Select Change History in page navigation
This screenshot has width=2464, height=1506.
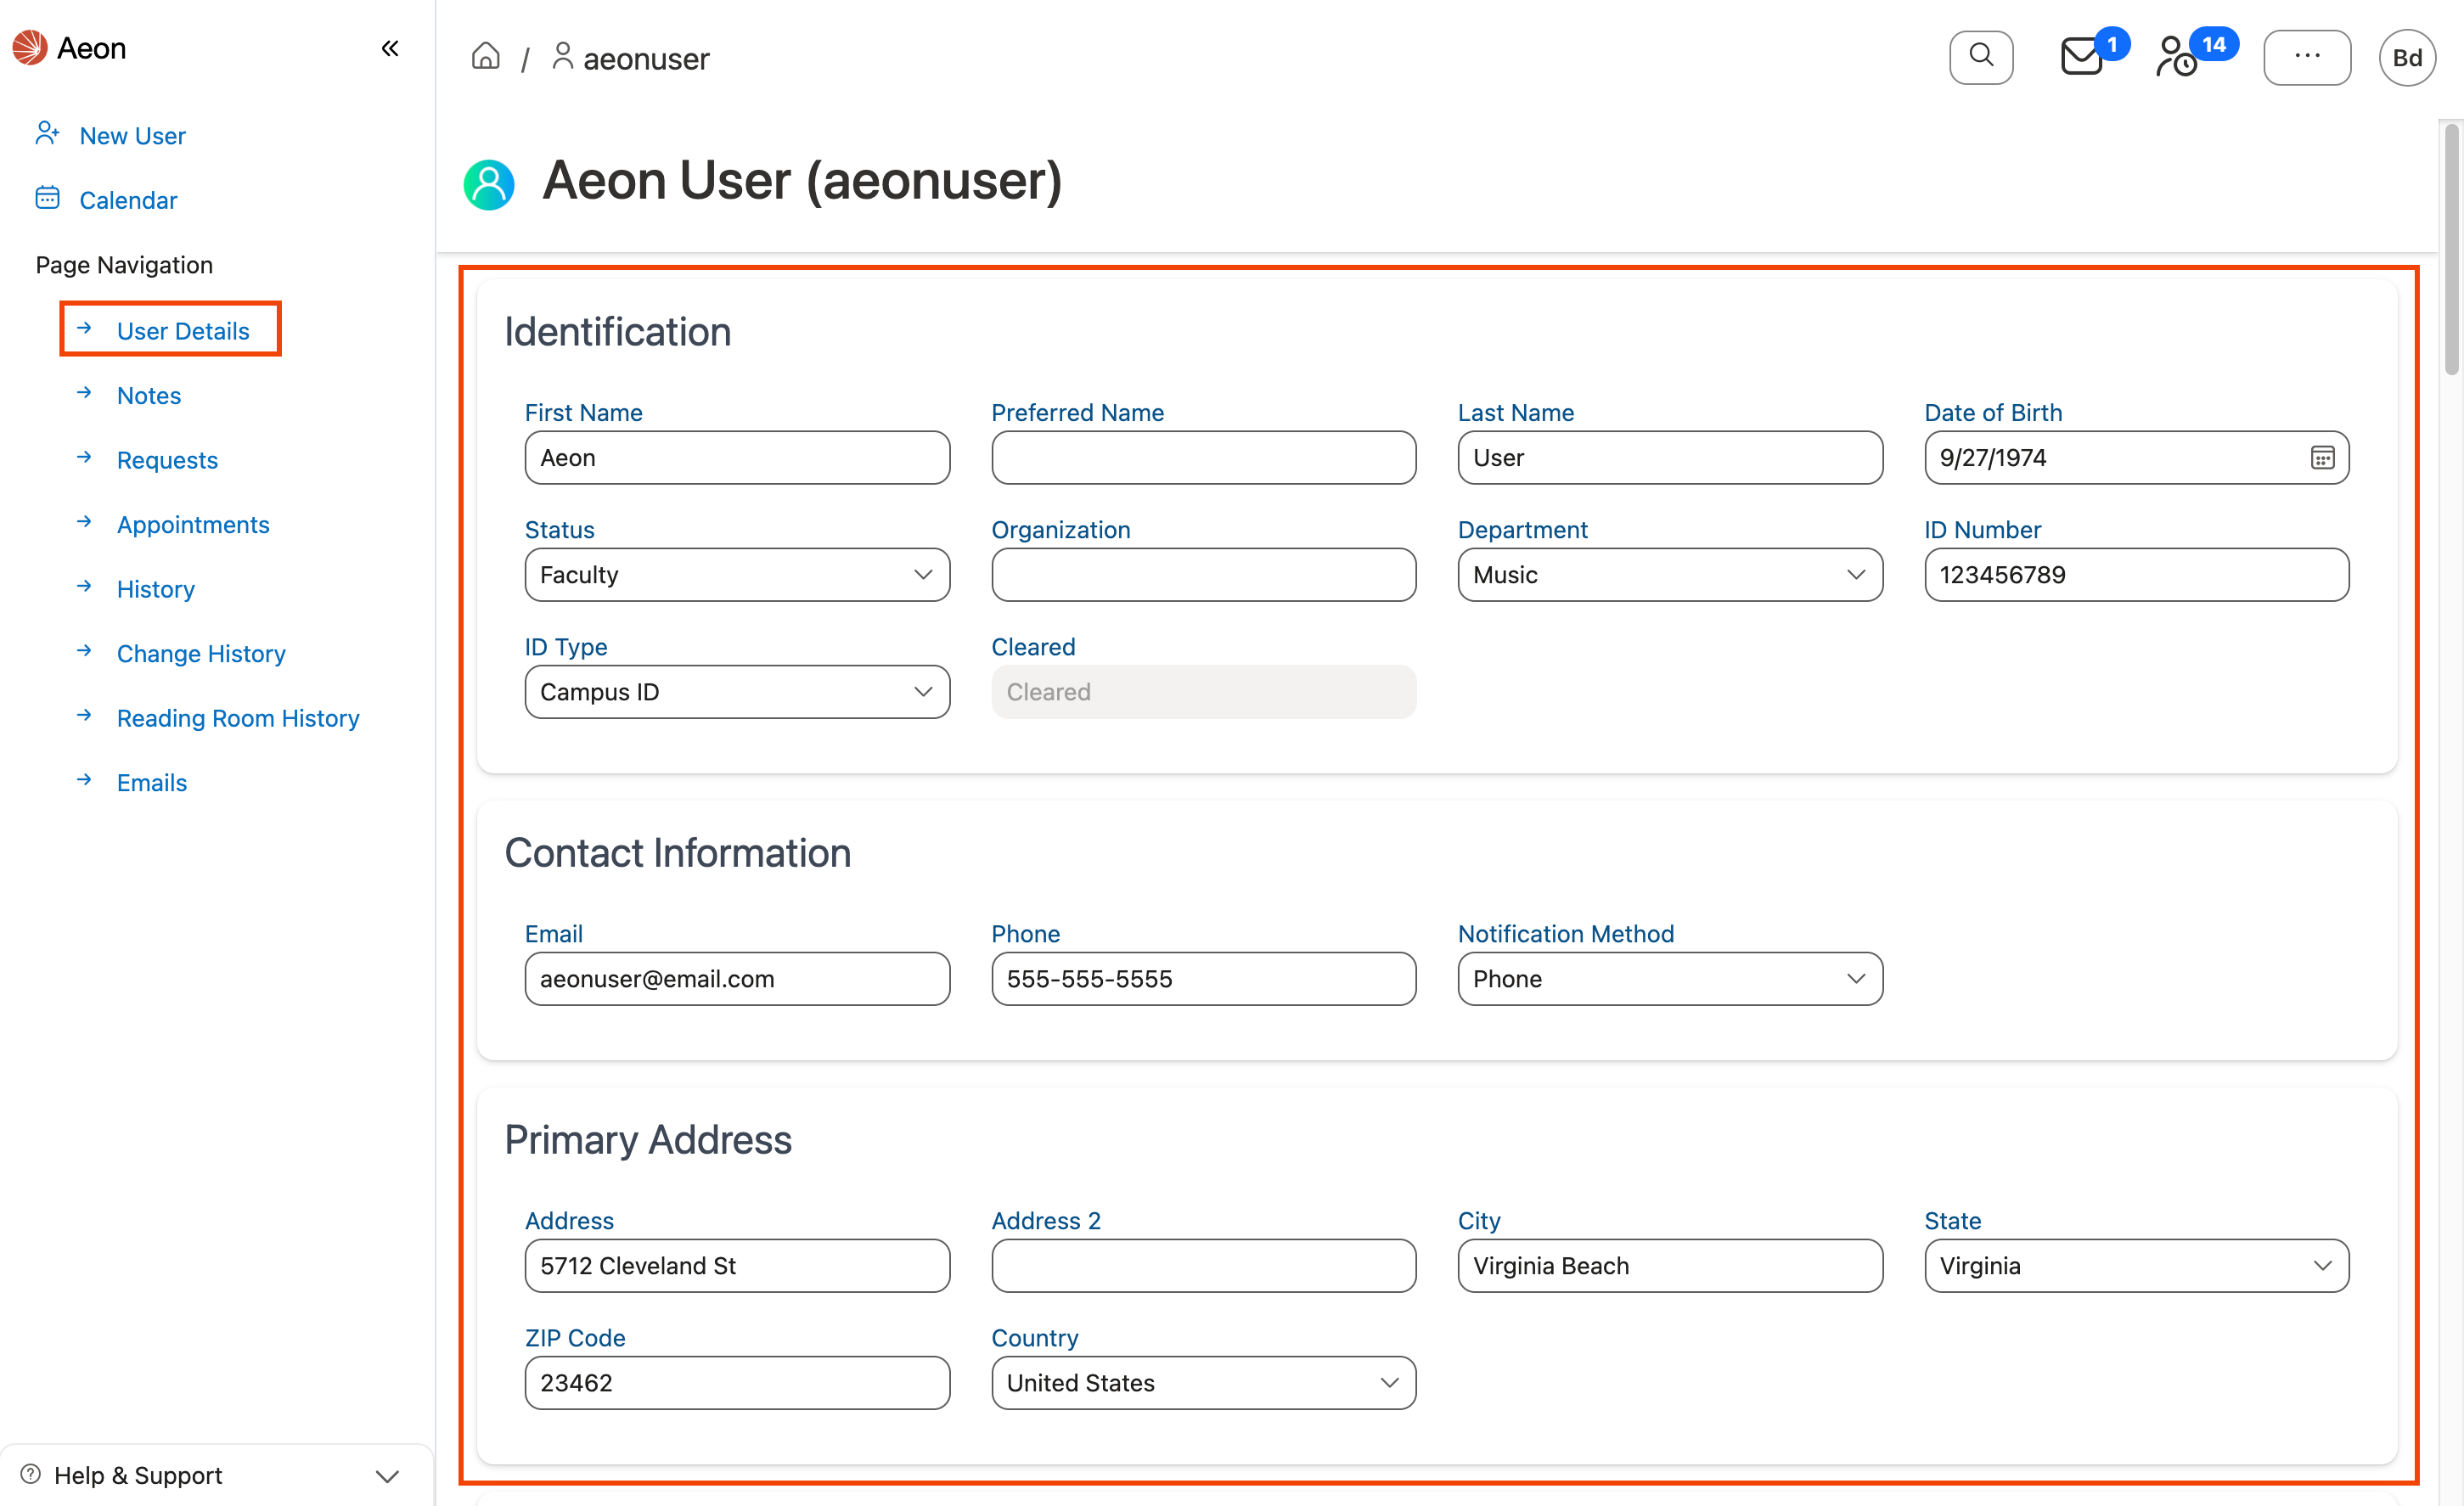(200, 653)
